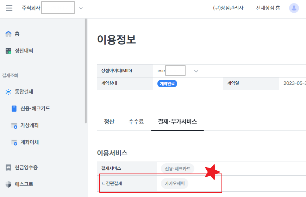Image resolution: width=306 pixels, height=197 pixels.
Task: Click the 계약완료 status badge
Action: pos(167,83)
